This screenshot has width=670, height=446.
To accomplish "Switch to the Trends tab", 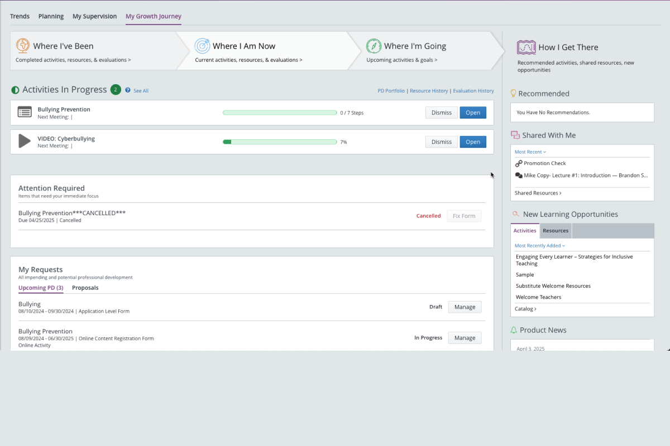I will pyautogui.click(x=20, y=16).
